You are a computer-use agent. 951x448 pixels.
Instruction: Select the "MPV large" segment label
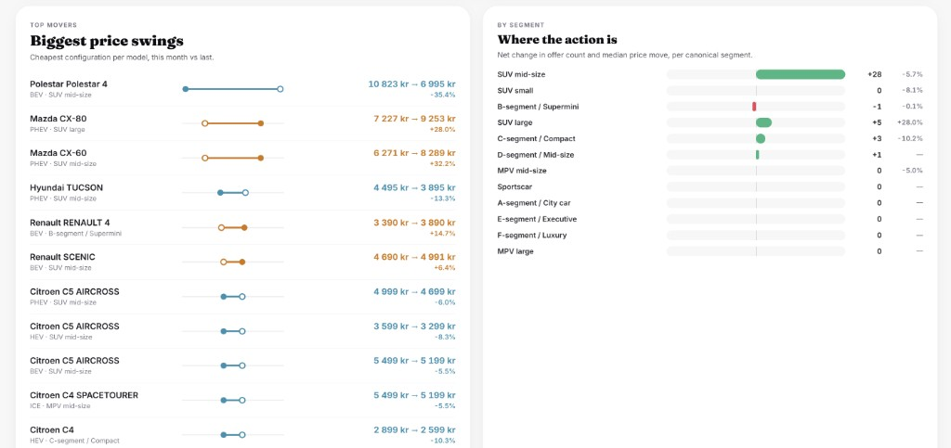515,251
